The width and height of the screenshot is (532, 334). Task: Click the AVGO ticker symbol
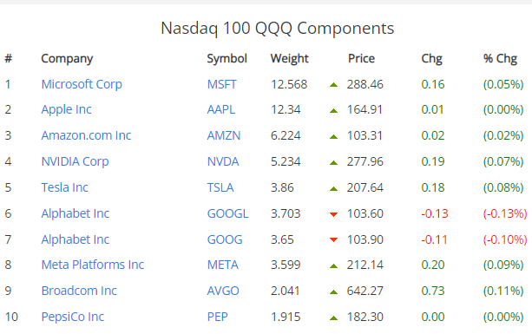[x=223, y=291]
